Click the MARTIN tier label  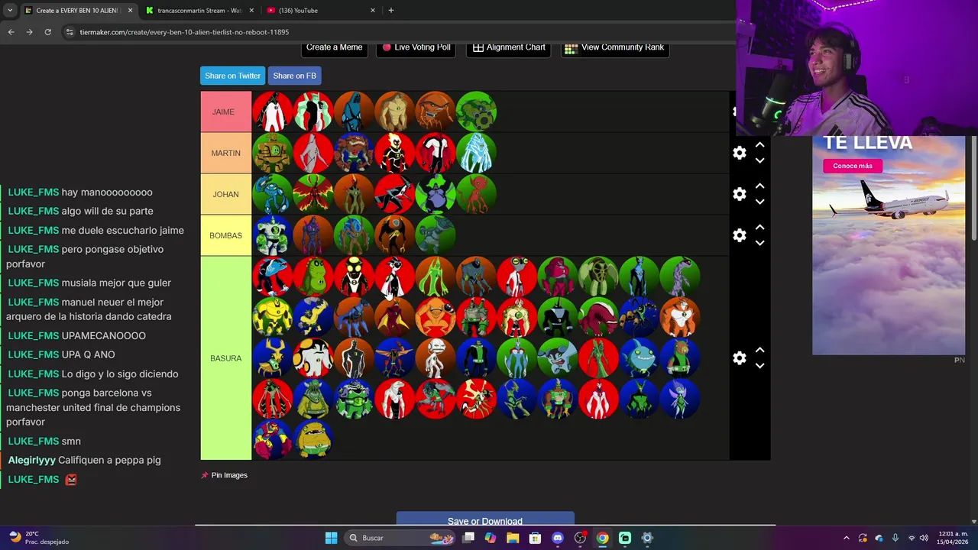[225, 153]
